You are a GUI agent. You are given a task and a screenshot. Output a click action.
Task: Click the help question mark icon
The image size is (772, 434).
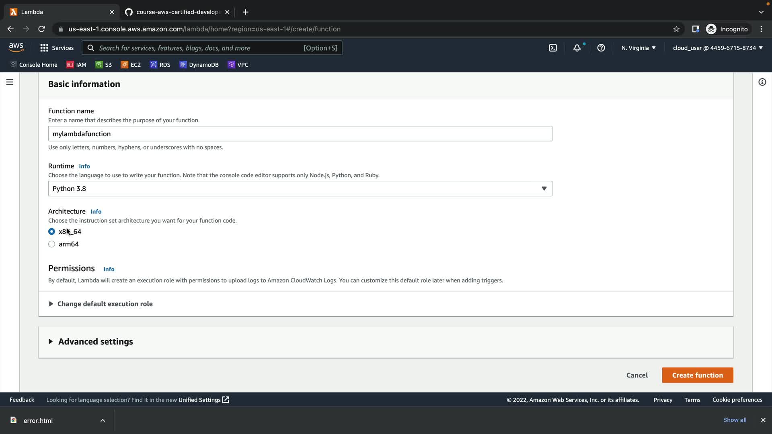point(601,48)
